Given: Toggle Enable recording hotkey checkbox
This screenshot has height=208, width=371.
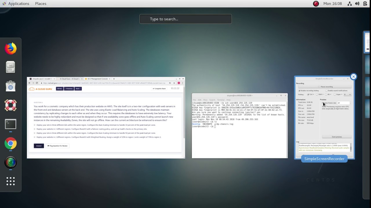Looking at the screenshot, I should click(x=299, y=91).
